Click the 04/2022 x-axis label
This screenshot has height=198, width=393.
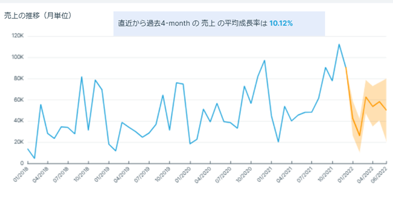tap(365, 174)
